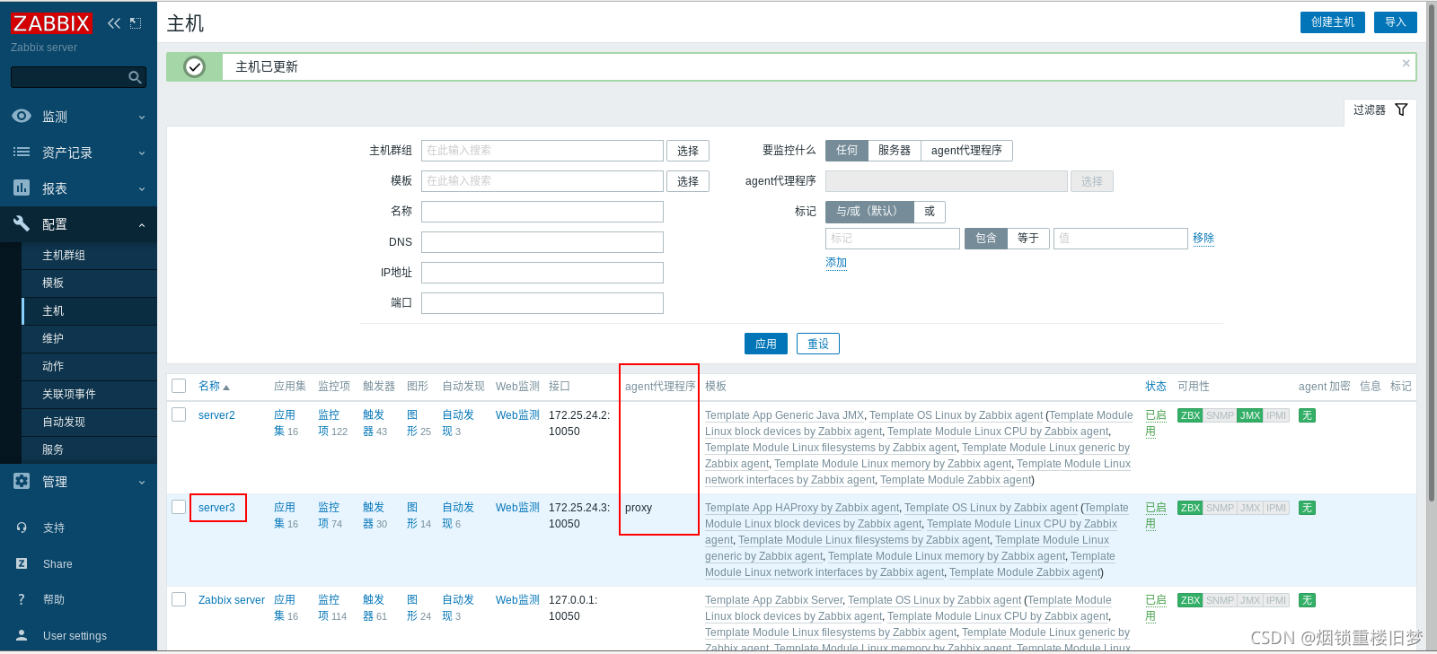
Task: Click the ZABBIX logo
Action: 51,23
